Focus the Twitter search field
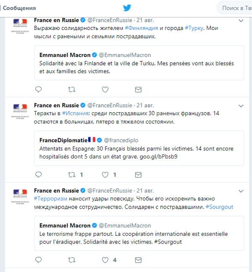 234,8
